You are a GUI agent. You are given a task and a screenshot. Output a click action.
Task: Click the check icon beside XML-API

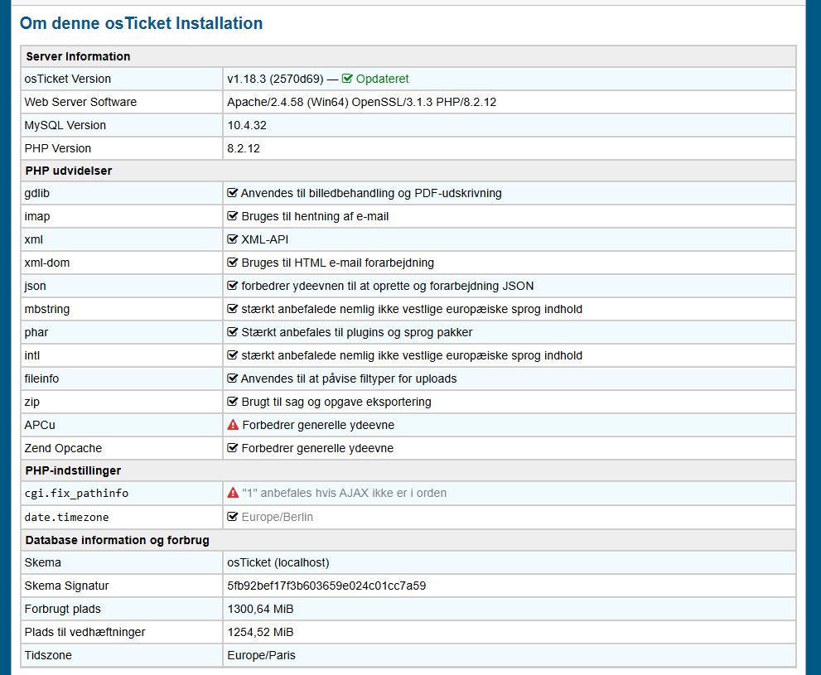pos(233,239)
